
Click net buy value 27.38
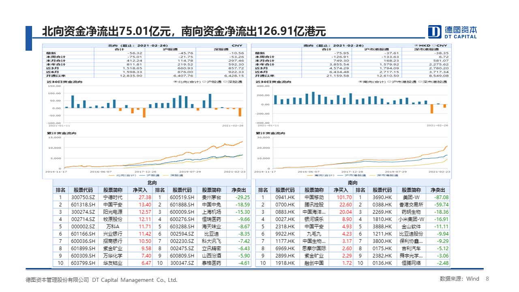click(x=145, y=198)
